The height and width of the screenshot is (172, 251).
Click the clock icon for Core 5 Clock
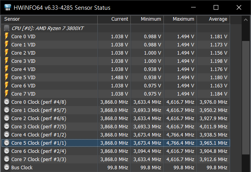pyautogui.click(x=7, y=143)
